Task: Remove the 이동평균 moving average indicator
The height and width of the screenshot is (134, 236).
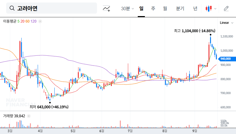Action: [x=40, y=21]
